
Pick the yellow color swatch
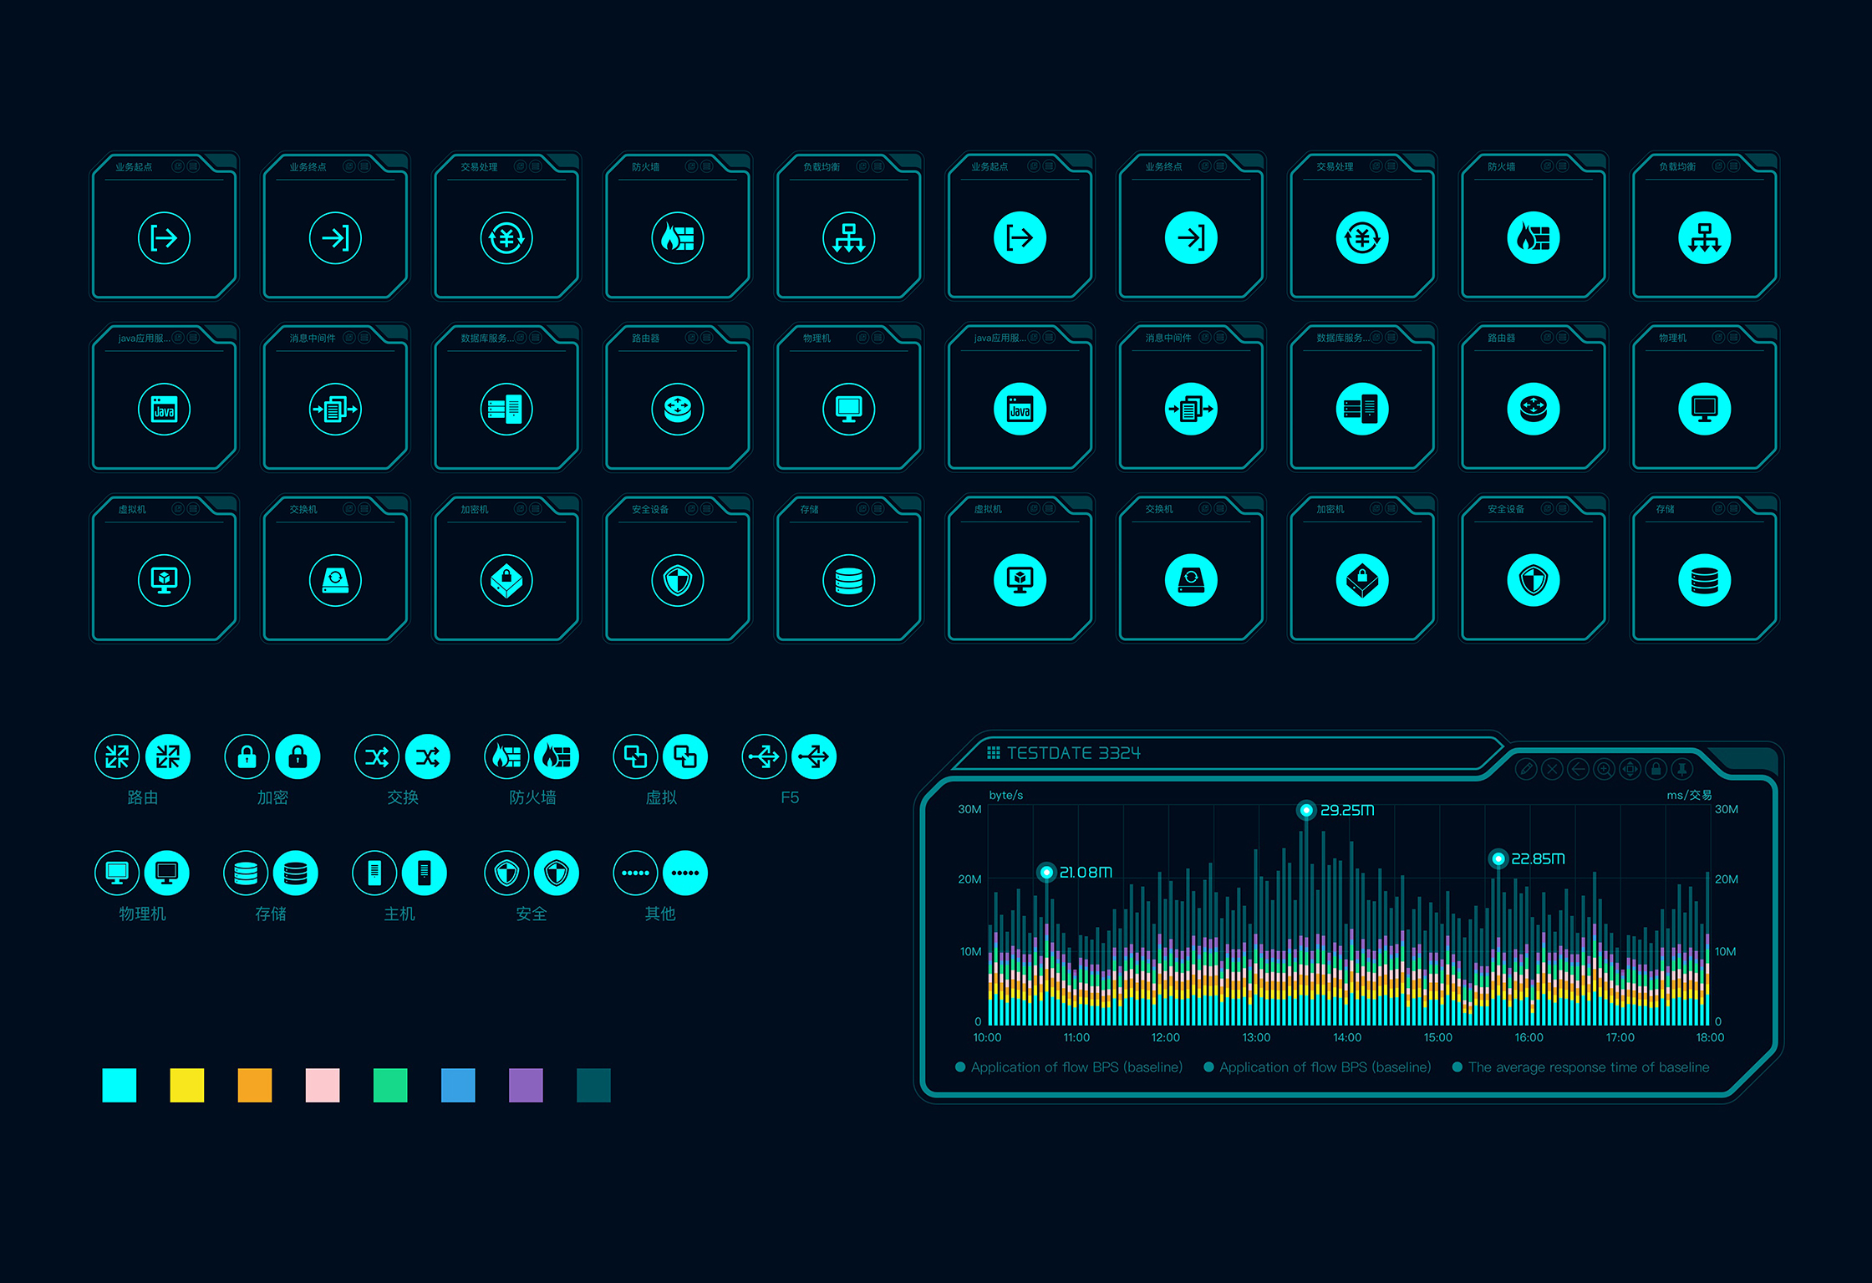pos(187,1085)
